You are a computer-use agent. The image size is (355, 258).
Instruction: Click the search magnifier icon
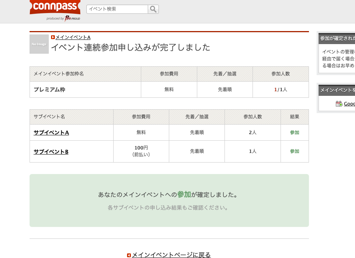coord(153,9)
